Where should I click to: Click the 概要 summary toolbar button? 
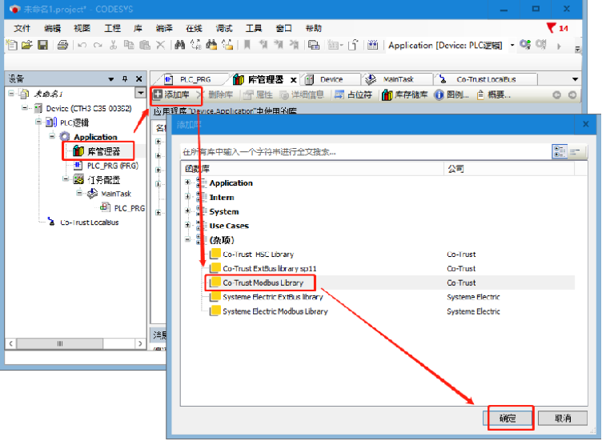(494, 94)
